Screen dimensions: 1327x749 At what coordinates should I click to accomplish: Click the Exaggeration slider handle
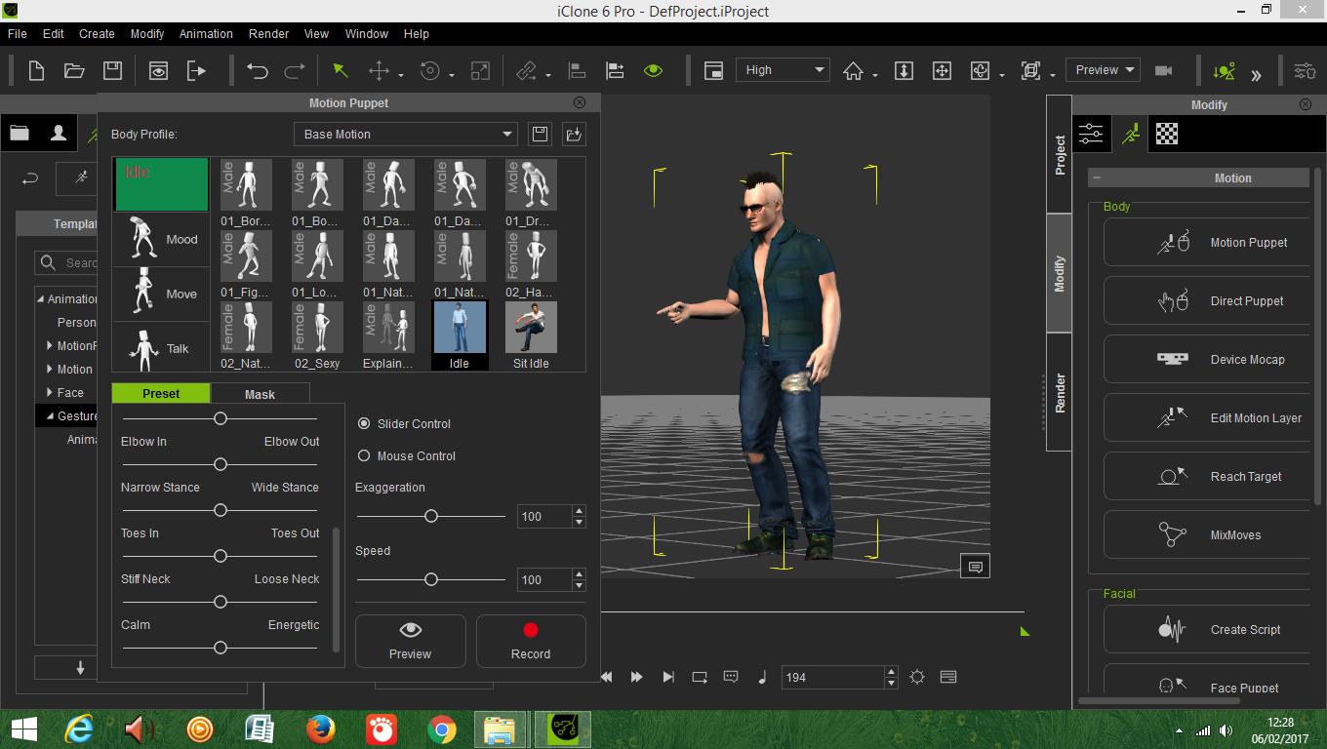tap(431, 516)
